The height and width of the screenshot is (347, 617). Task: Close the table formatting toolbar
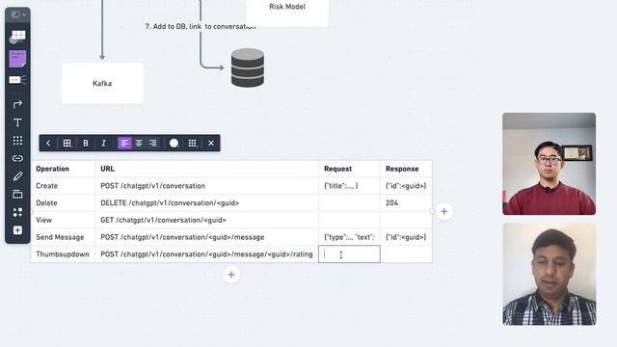pos(211,144)
